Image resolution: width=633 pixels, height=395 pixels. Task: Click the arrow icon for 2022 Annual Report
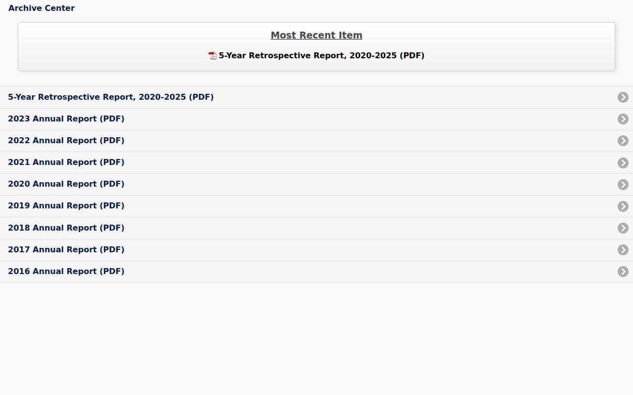point(623,141)
